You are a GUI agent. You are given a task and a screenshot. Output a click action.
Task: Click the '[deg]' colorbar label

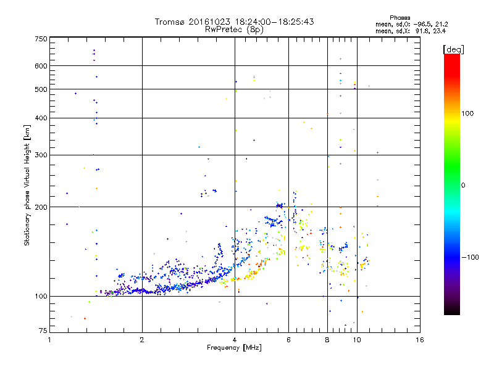453,49
